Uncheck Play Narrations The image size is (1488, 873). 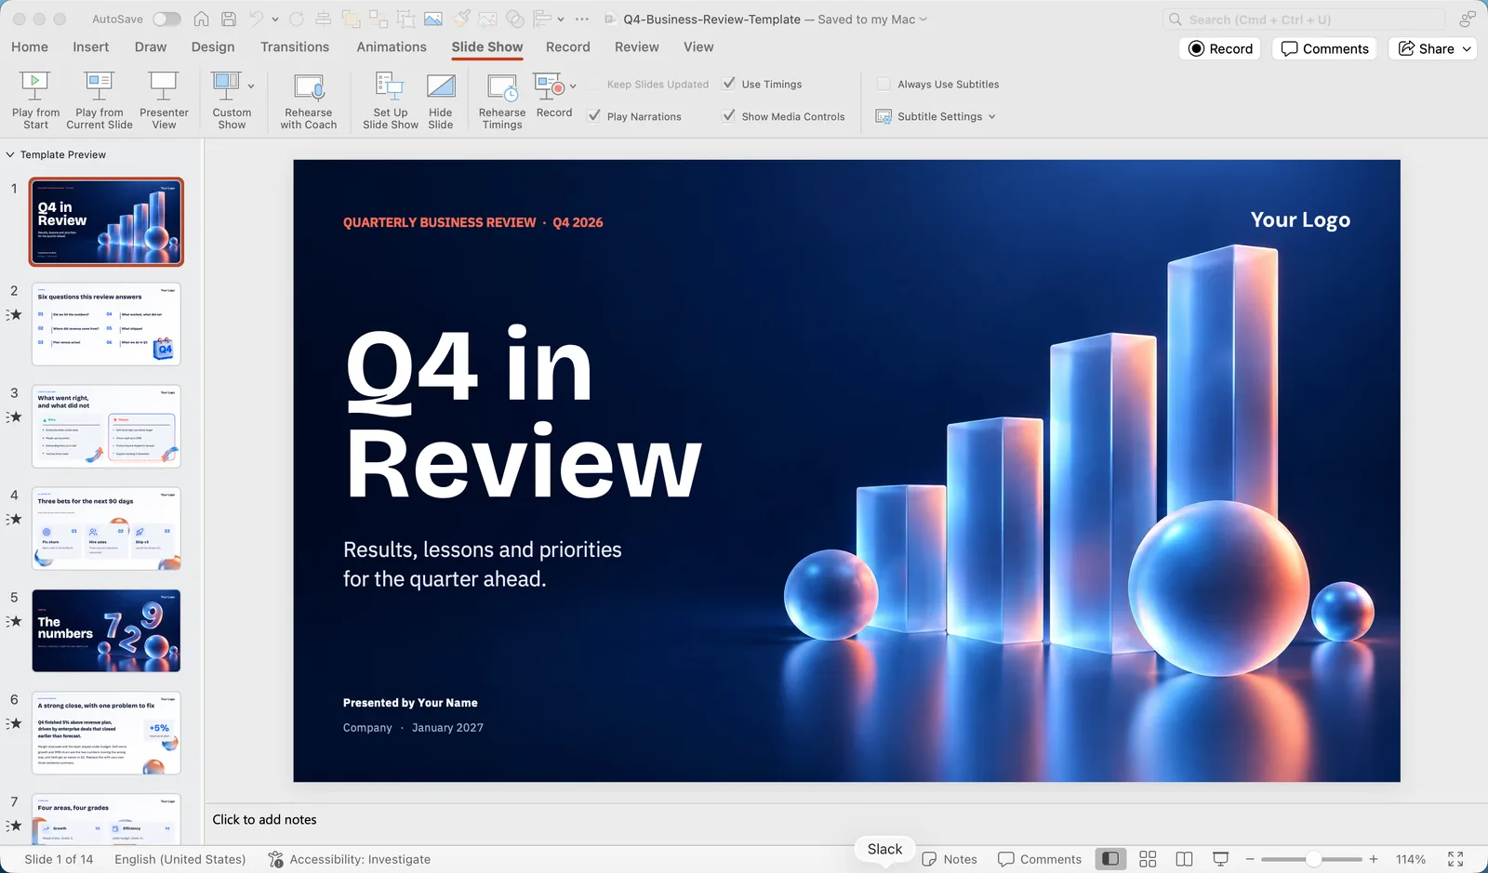point(594,116)
